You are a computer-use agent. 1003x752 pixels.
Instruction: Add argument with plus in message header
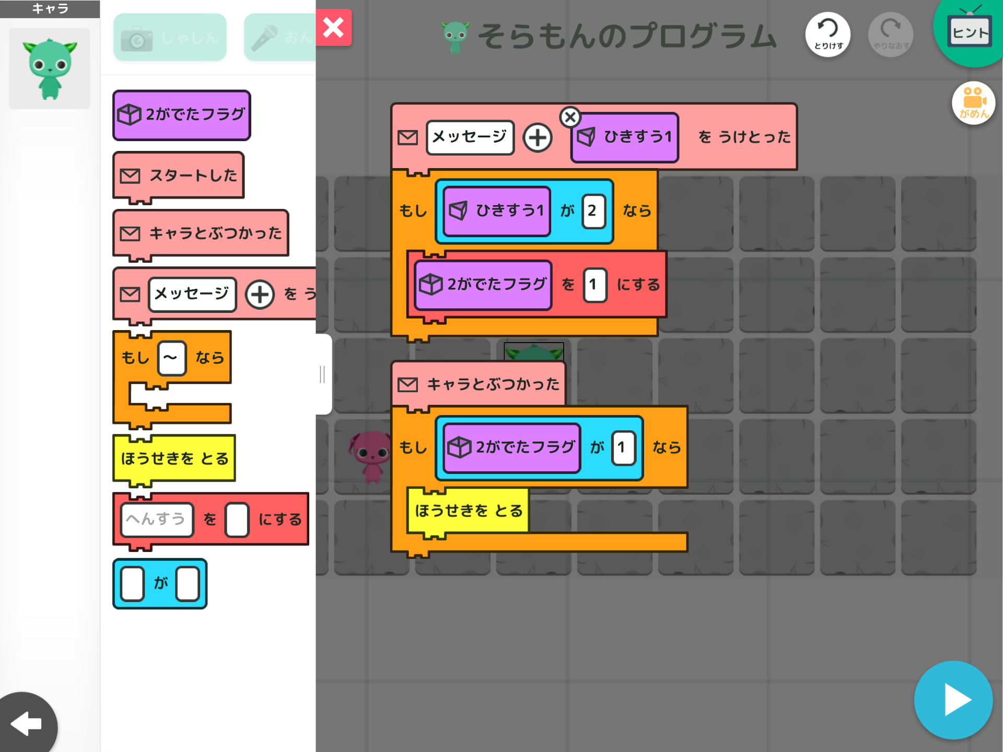[x=538, y=138]
